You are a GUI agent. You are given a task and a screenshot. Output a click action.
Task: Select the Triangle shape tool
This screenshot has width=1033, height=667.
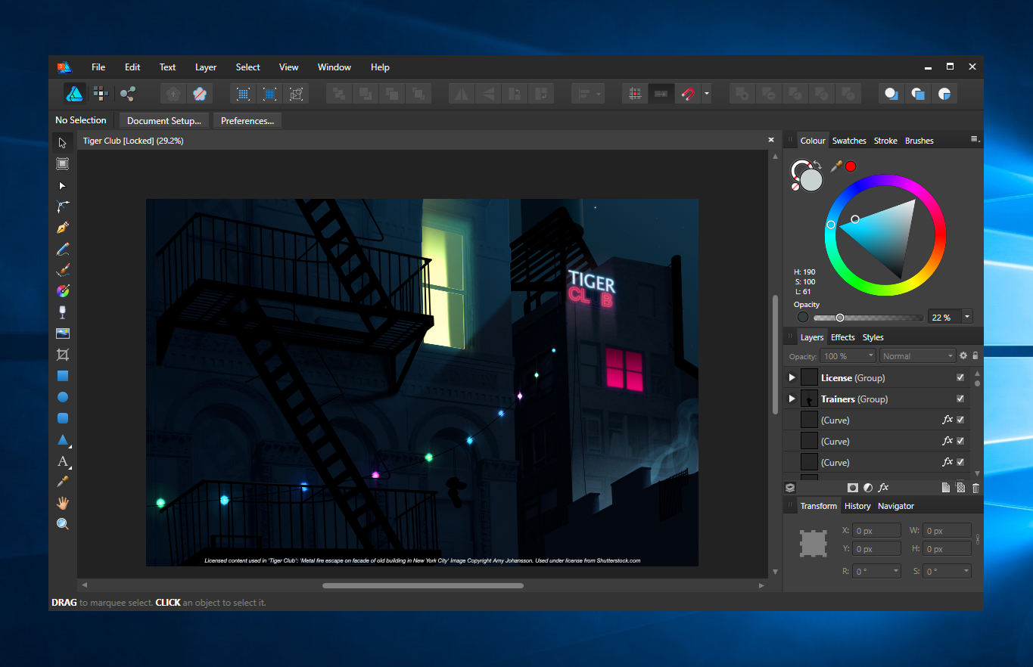point(63,440)
